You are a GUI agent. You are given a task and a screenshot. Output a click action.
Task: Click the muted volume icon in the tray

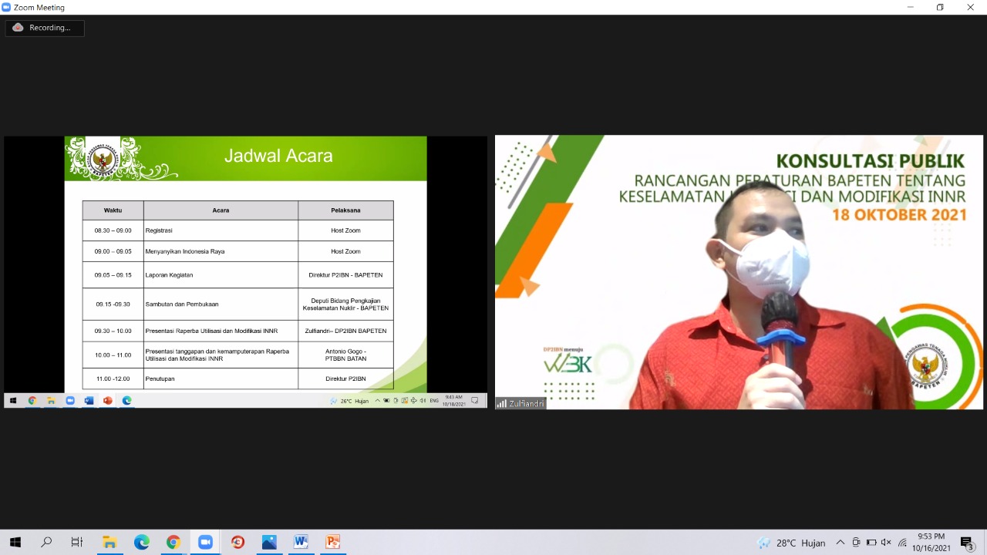tap(886, 543)
